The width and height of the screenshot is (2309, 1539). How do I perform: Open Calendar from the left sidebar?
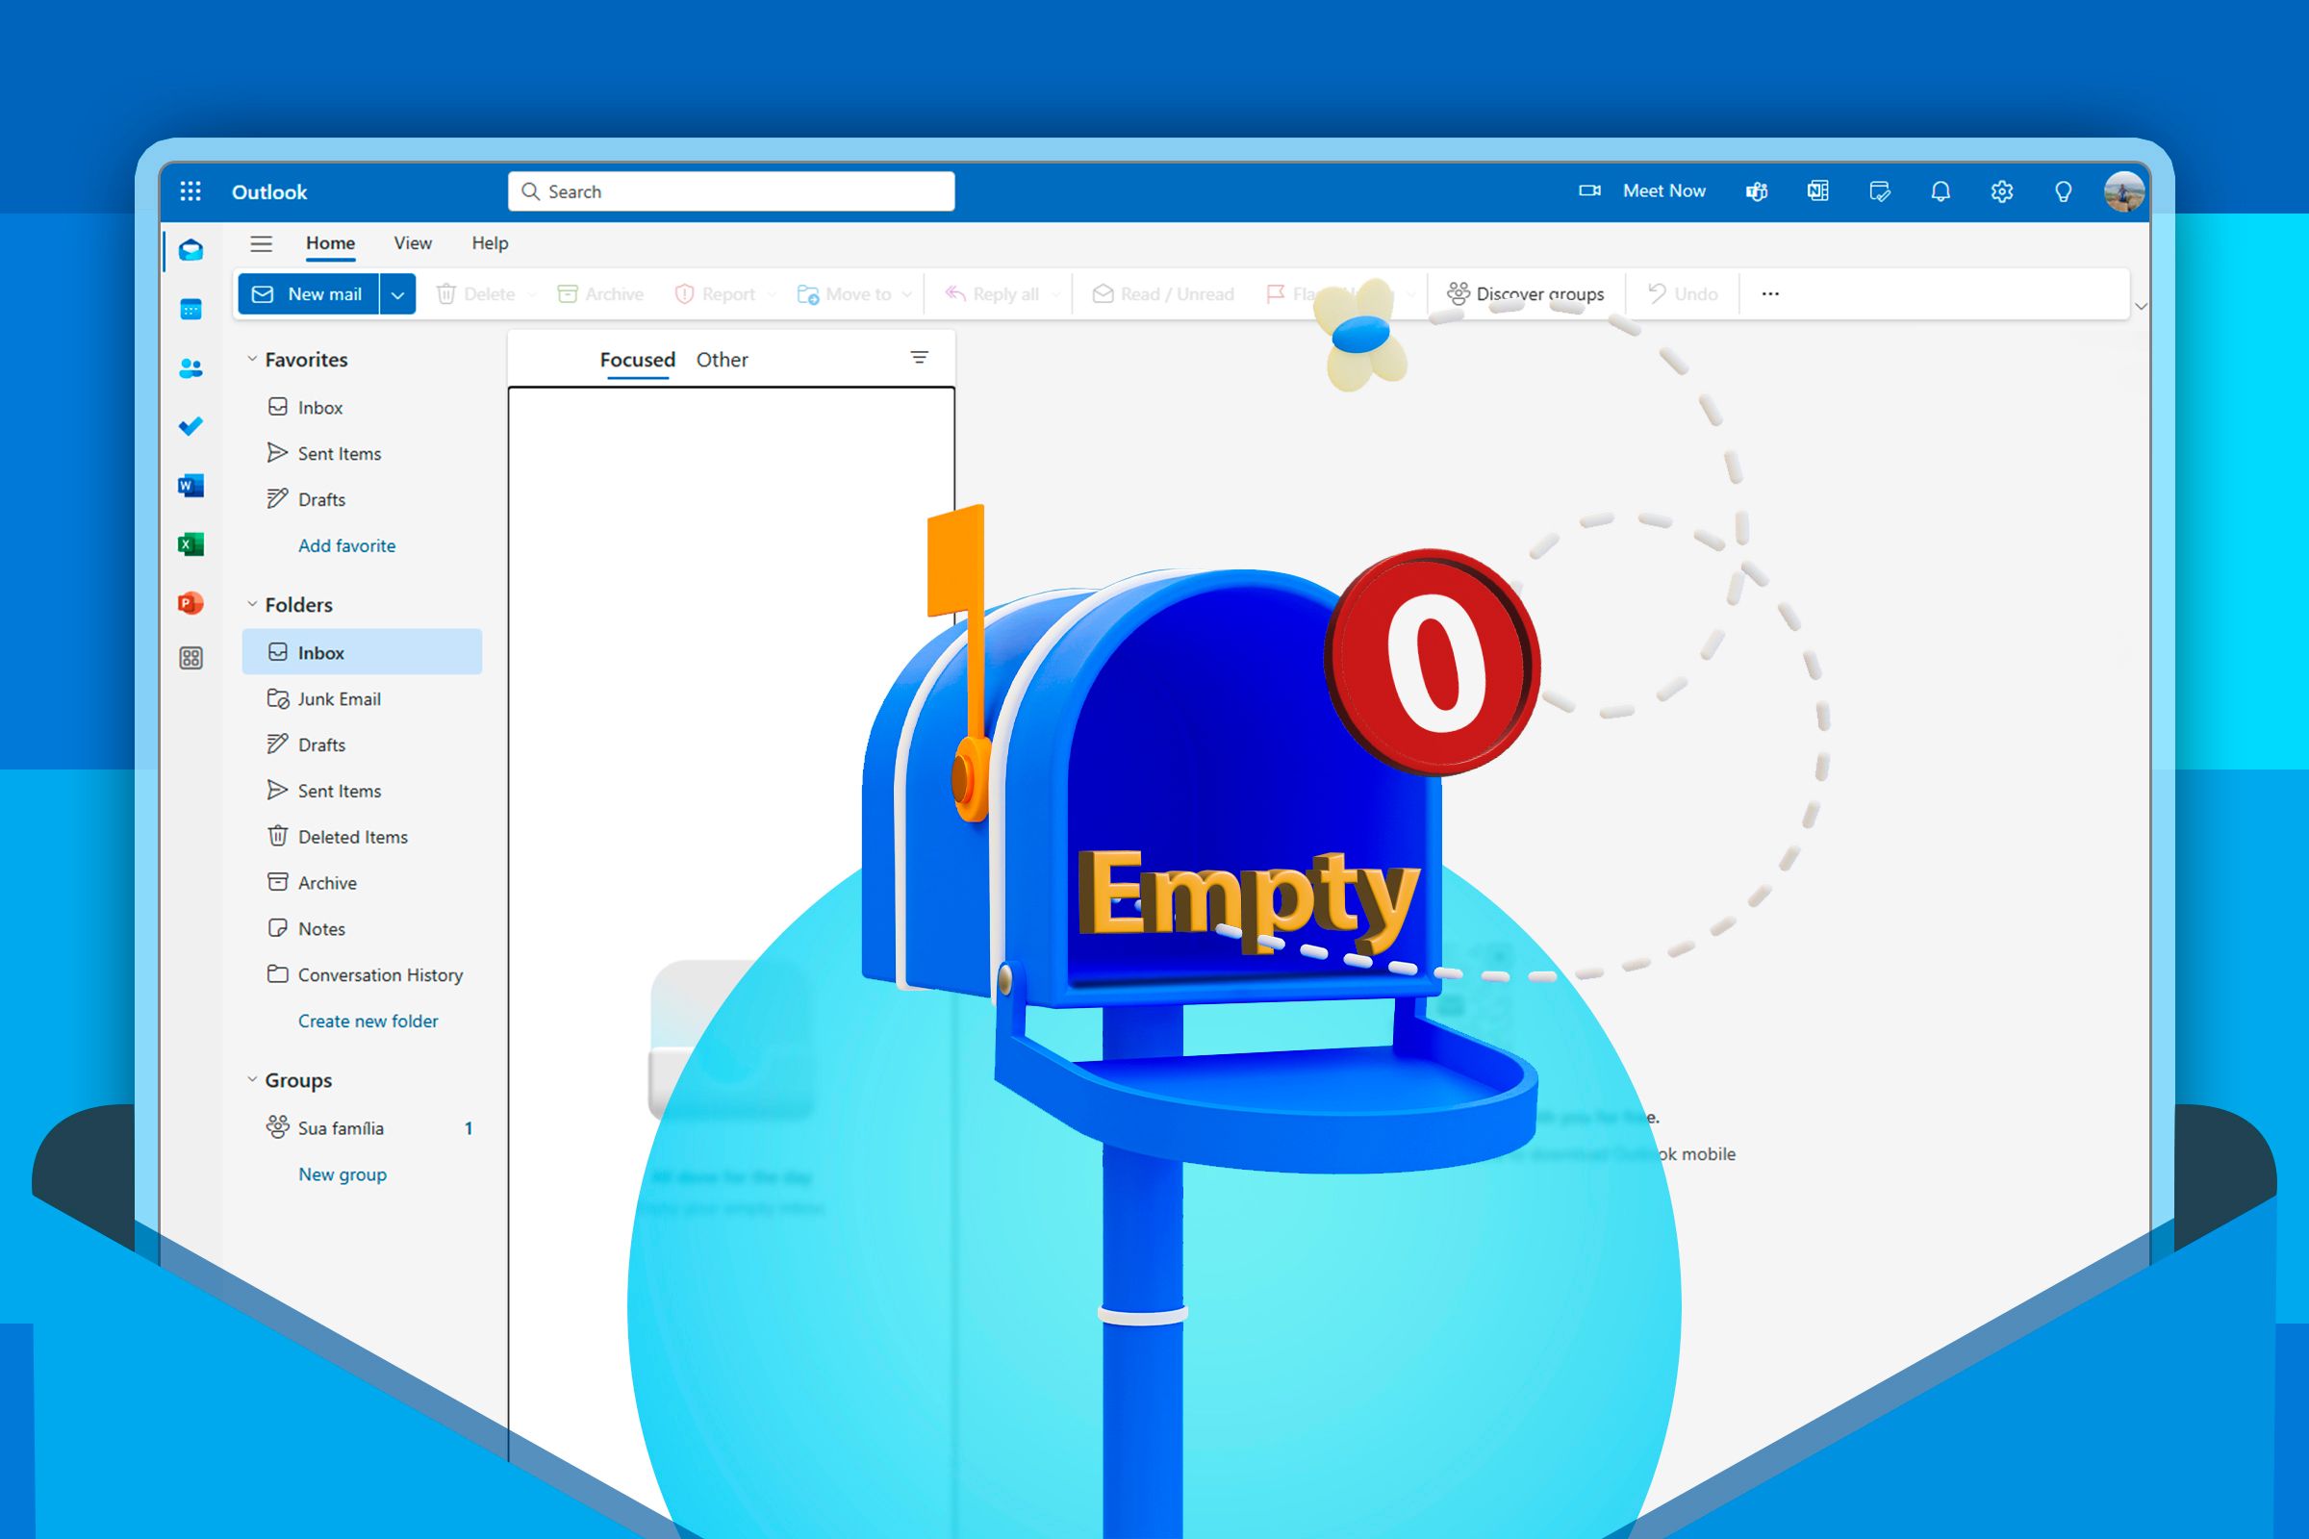click(191, 309)
